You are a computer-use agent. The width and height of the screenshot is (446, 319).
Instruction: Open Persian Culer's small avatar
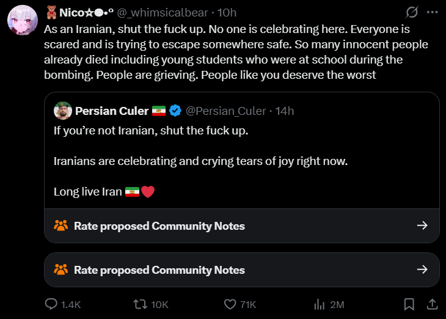[x=63, y=111]
